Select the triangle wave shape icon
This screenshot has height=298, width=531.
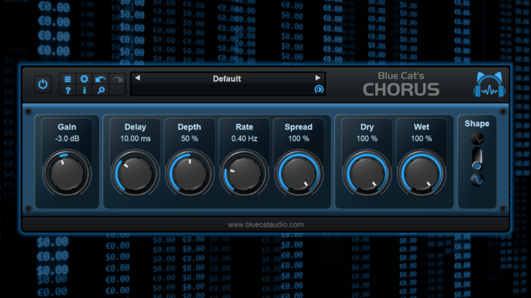pos(477,138)
